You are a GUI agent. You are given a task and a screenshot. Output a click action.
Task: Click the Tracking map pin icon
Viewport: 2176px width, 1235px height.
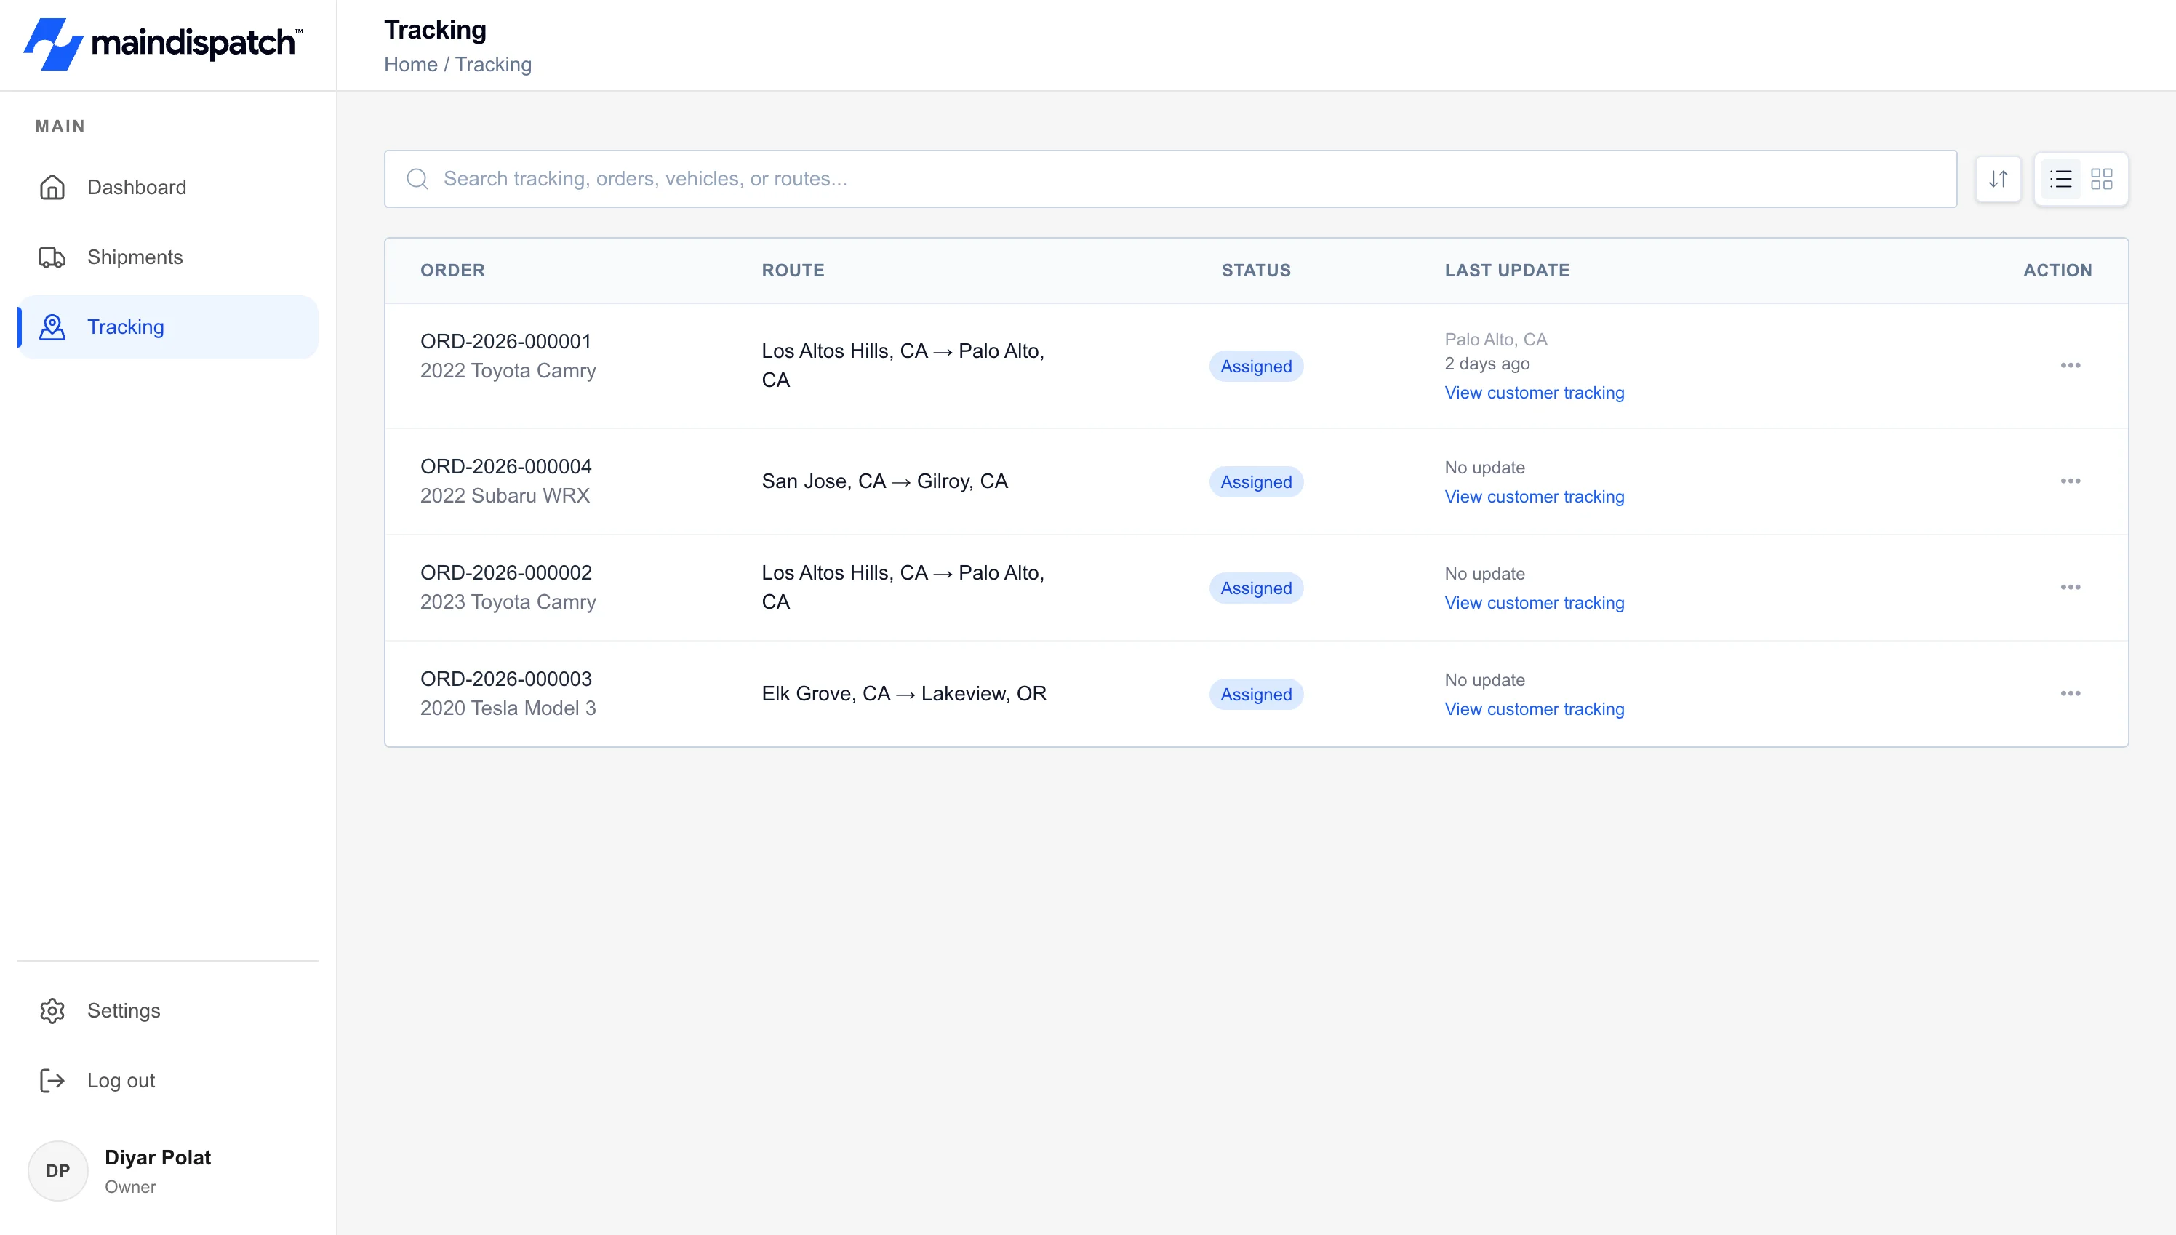coord(52,327)
